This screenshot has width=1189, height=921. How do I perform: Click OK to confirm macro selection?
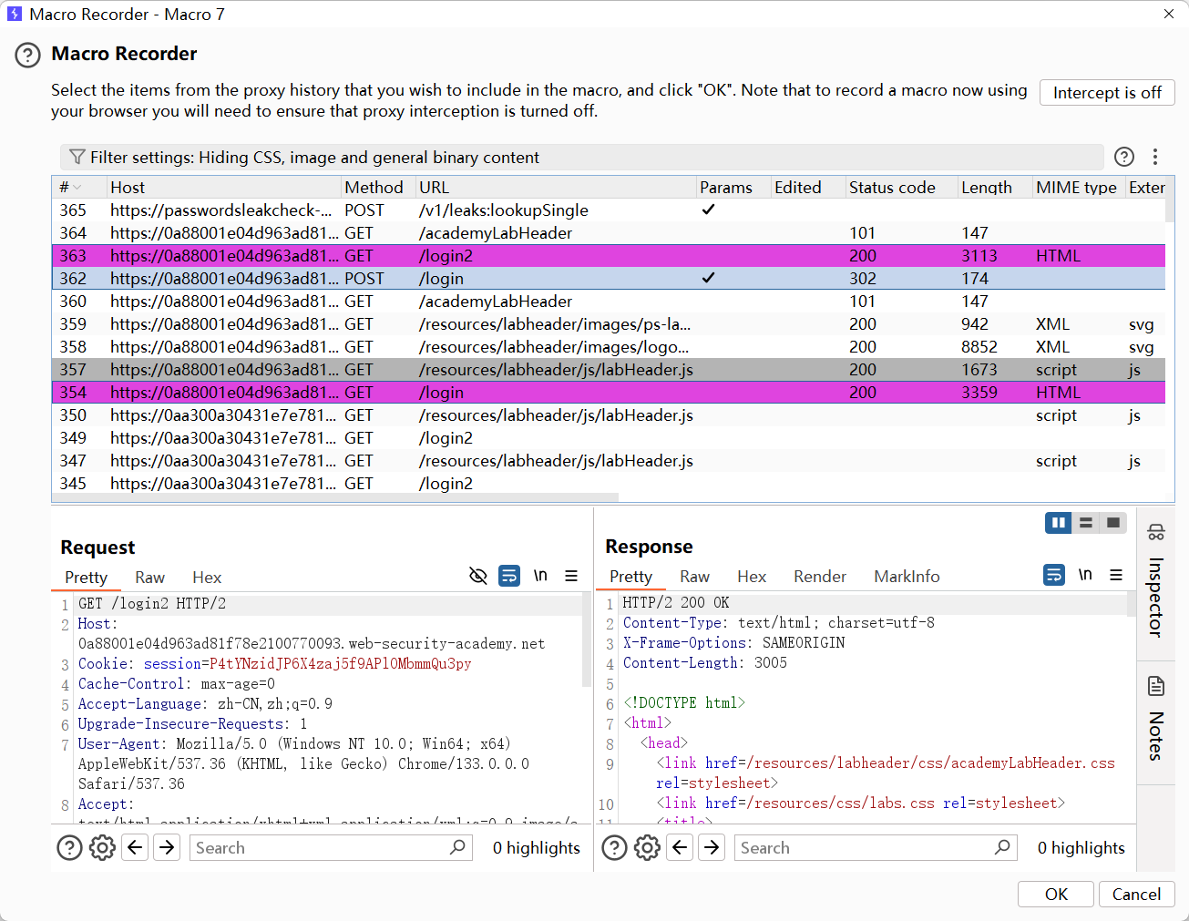tap(1056, 894)
